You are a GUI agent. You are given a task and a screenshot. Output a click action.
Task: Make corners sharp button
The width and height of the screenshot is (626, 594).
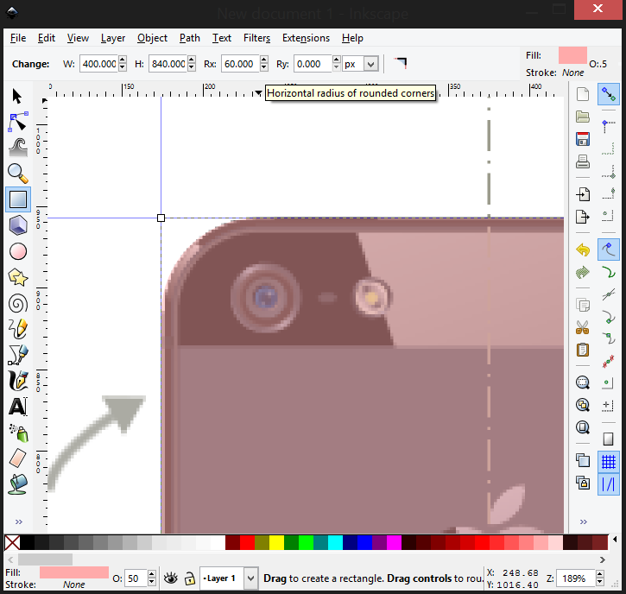(401, 64)
